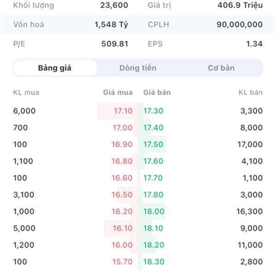276x276 pixels.
Task: Select the highest ask price 18.30
Action: click(154, 262)
